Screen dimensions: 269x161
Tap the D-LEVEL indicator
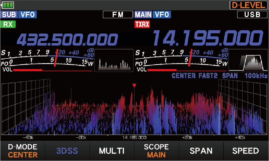click(248, 5)
